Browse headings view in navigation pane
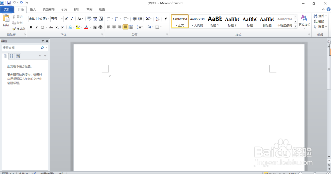The height and width of the screenshot is (174, 331). 5,56
